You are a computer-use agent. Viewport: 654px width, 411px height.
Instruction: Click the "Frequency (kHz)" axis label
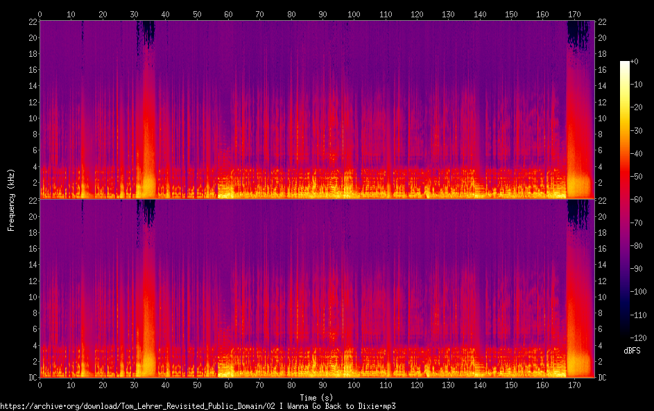click(11, 199)
